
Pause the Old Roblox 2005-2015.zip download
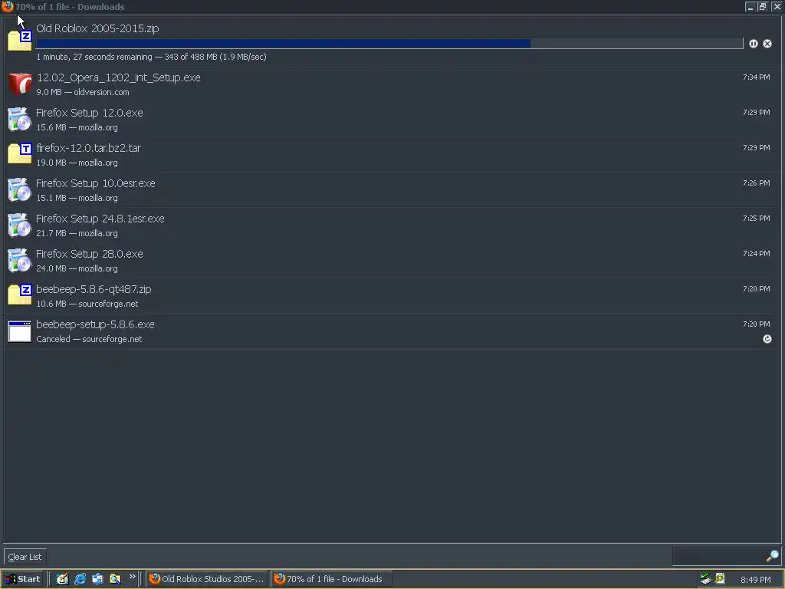(x=753, y=44)
